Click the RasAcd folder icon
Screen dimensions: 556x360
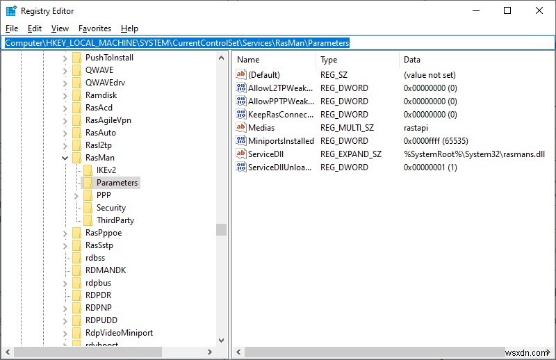pyautogui.click(x=76, y=108)
